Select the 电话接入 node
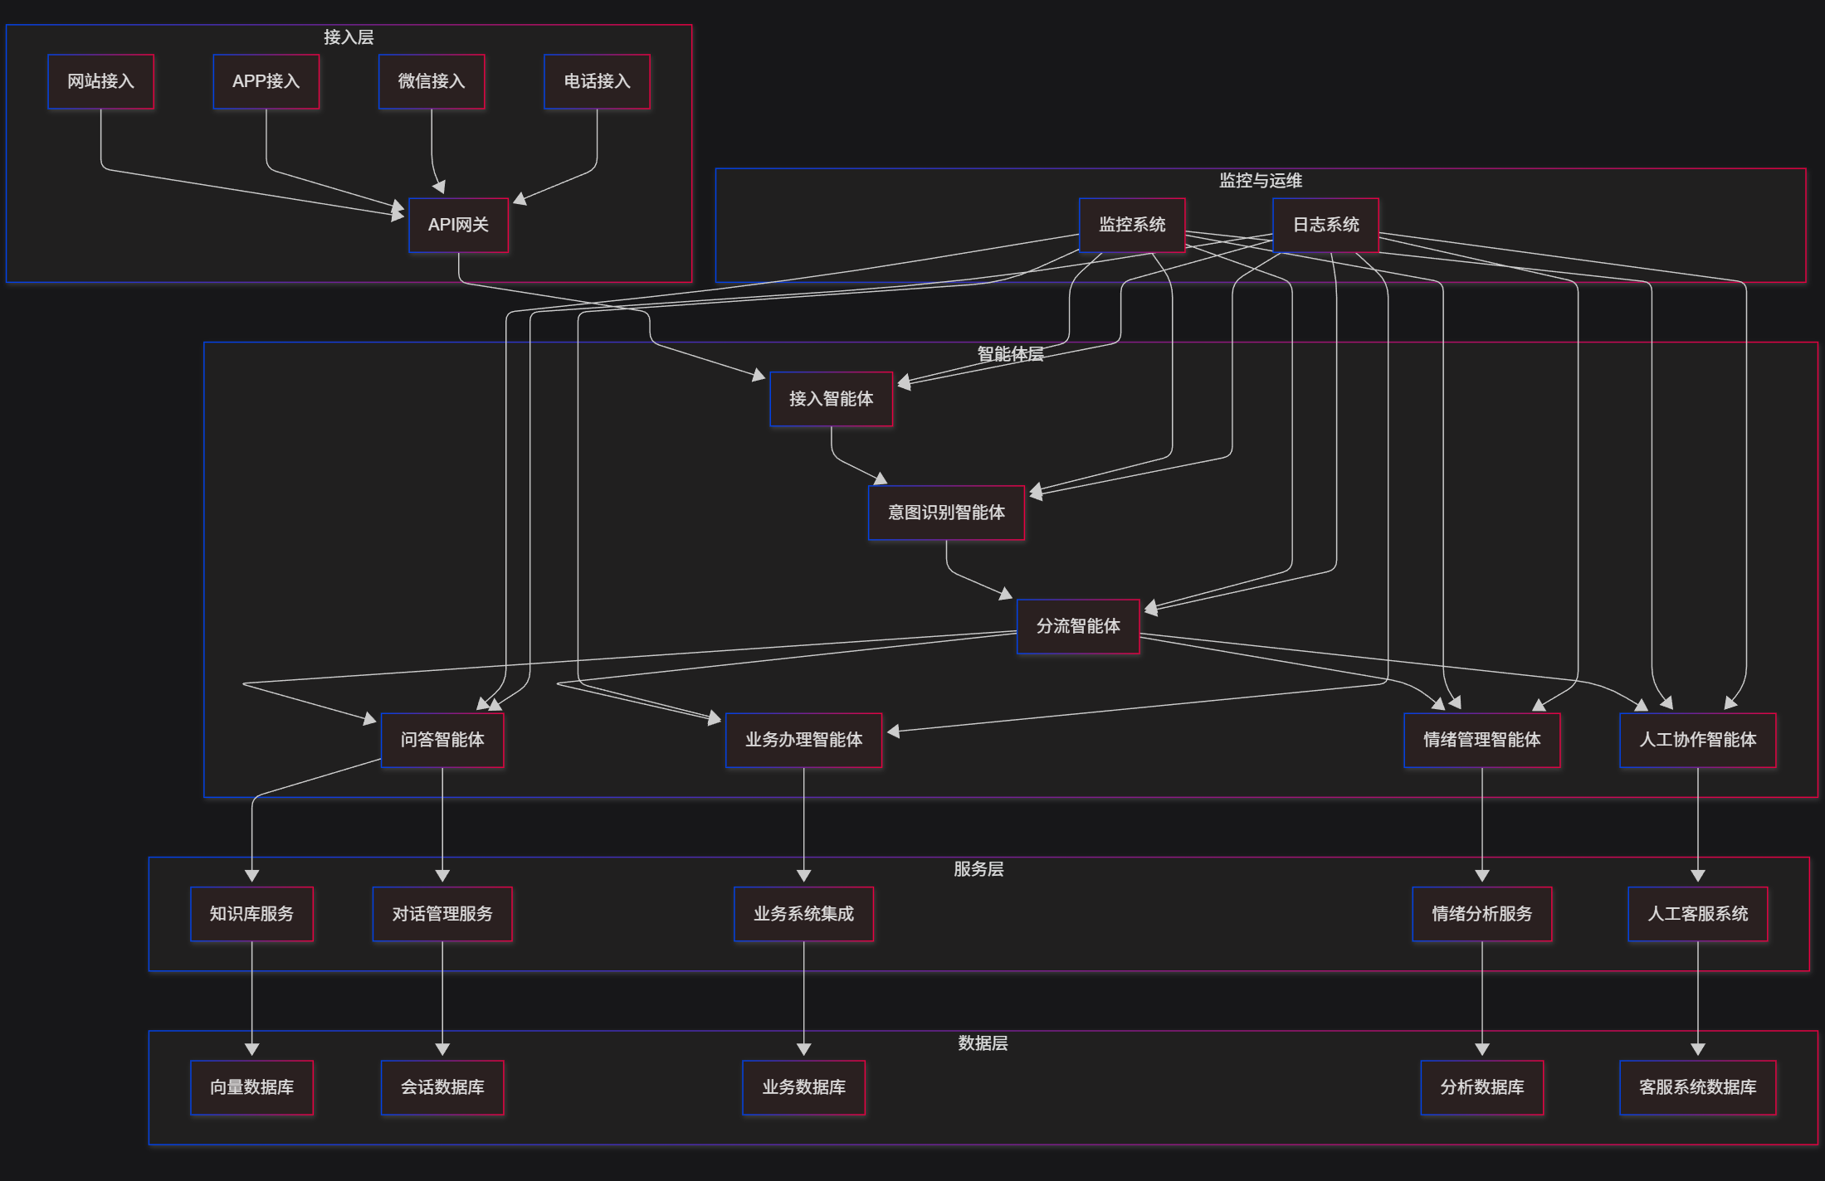The height and width of the screenshot is (1181, 1825). coord(597,81)
